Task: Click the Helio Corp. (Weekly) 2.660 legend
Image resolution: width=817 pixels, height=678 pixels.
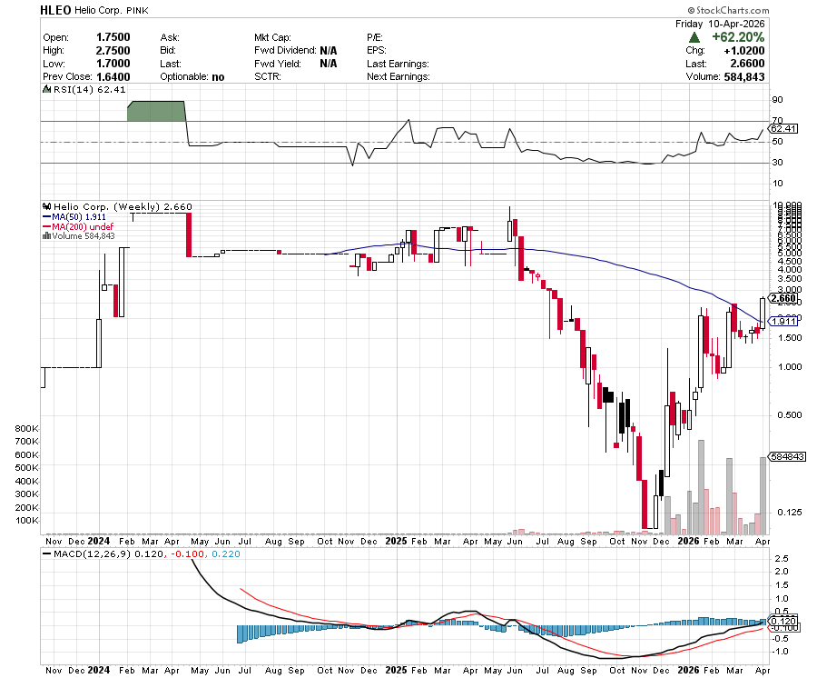Action: (123, 207)
